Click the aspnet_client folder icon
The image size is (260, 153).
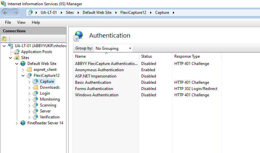coord(29,69)
